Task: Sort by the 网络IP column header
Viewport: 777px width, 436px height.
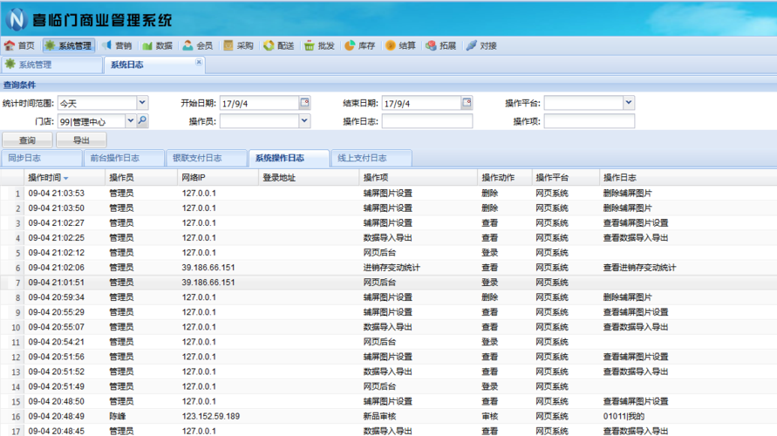Action: pyautogui.click(x=218, y=177)
